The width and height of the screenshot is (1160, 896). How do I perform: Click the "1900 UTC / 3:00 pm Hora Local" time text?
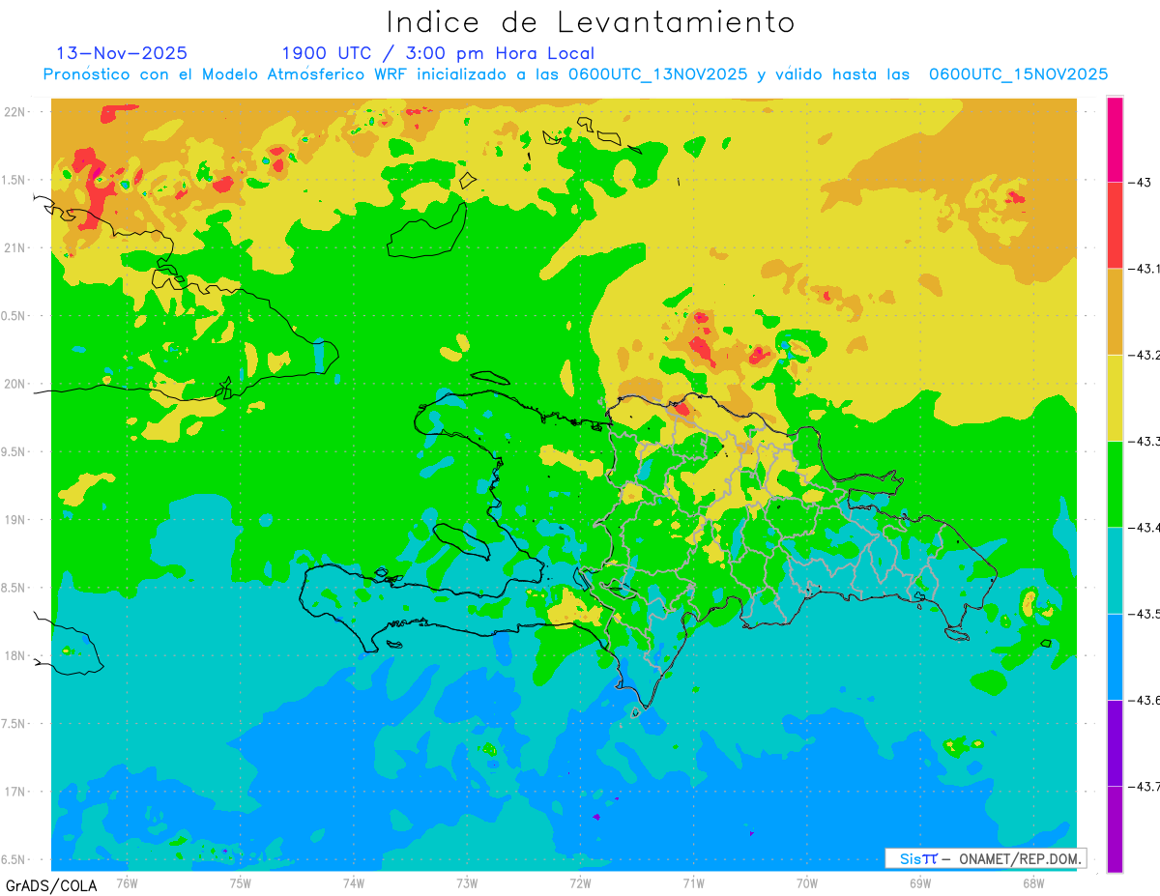438,54
